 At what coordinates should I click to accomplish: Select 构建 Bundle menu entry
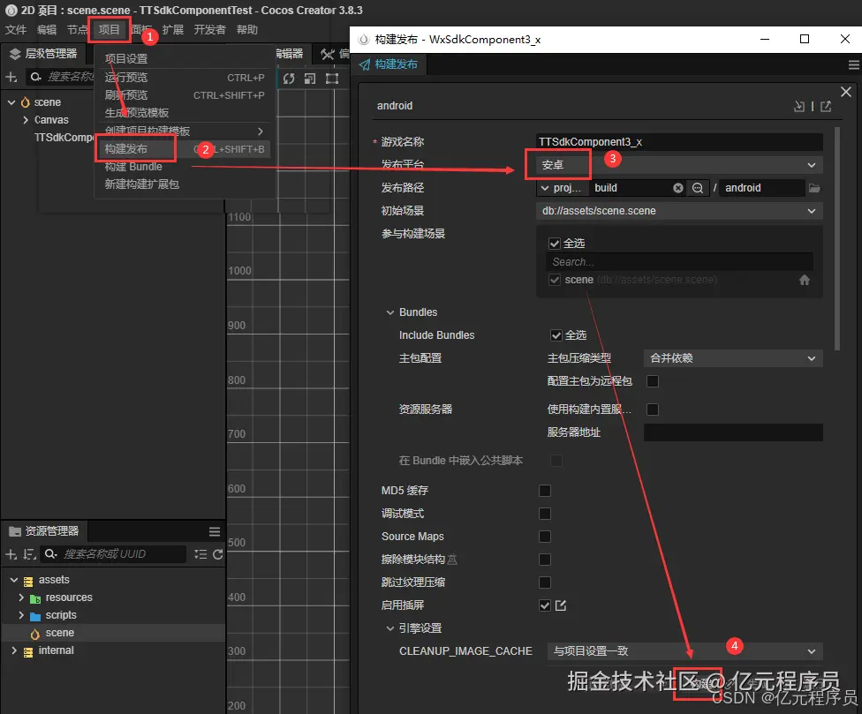133,167
